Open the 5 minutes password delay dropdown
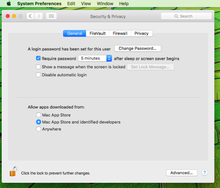 point(95,58)
